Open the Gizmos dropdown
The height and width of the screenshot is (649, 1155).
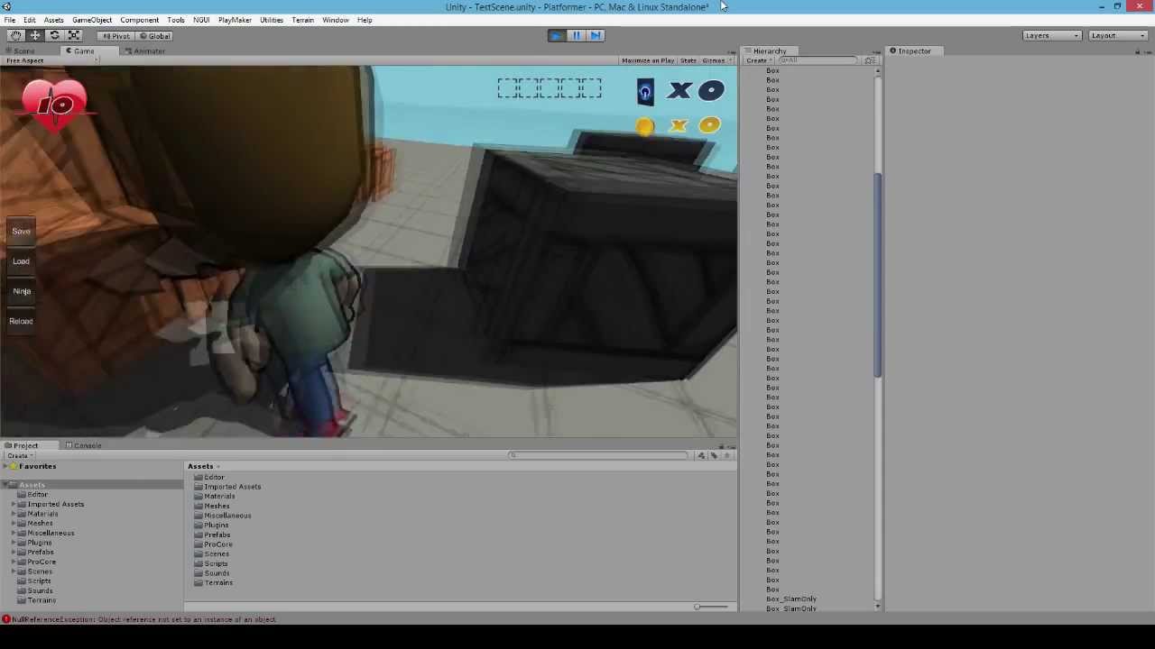pos(716,60)
